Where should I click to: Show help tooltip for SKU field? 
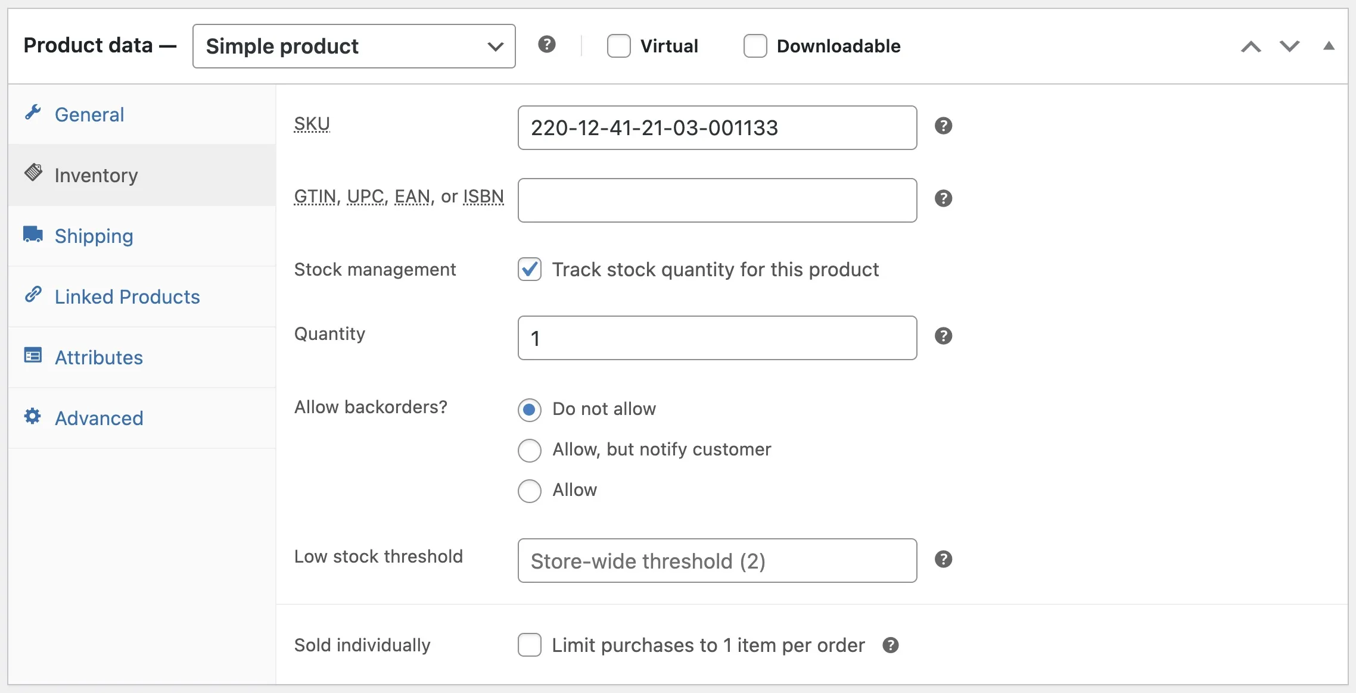pyautogui.click(x=944, y=126)
